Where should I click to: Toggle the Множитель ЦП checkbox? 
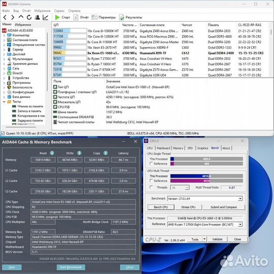pos(55,101)
